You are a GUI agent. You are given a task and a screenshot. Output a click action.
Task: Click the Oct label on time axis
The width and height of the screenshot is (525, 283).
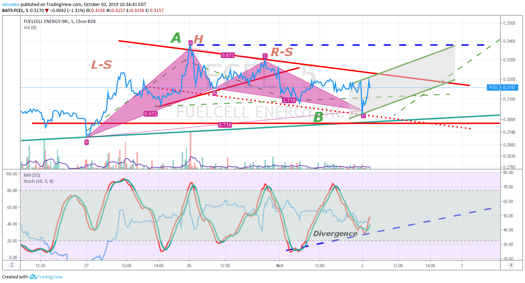(x=280, y=265)
